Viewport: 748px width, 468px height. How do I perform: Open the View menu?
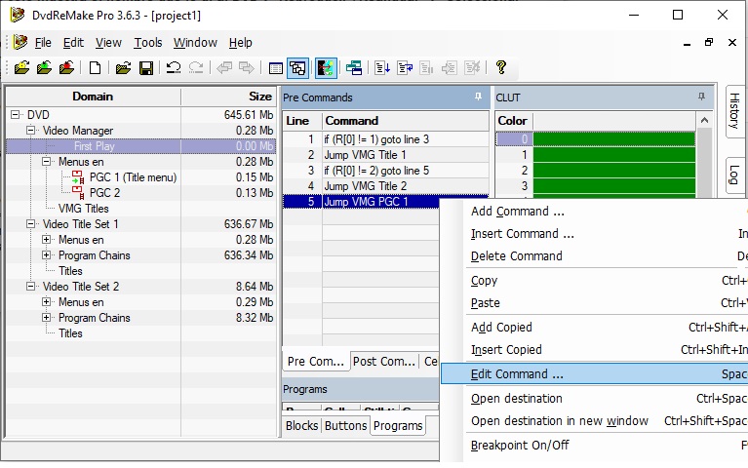[x=108, y=43]
